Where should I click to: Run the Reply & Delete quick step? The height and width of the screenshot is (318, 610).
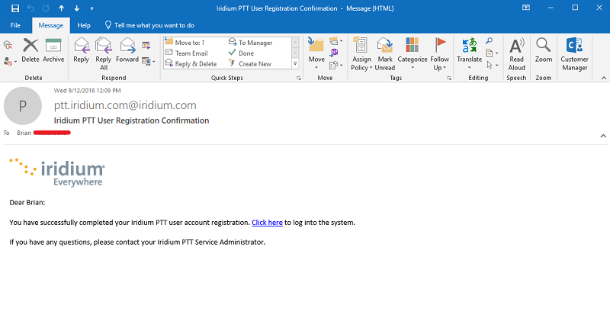[191, 63]
